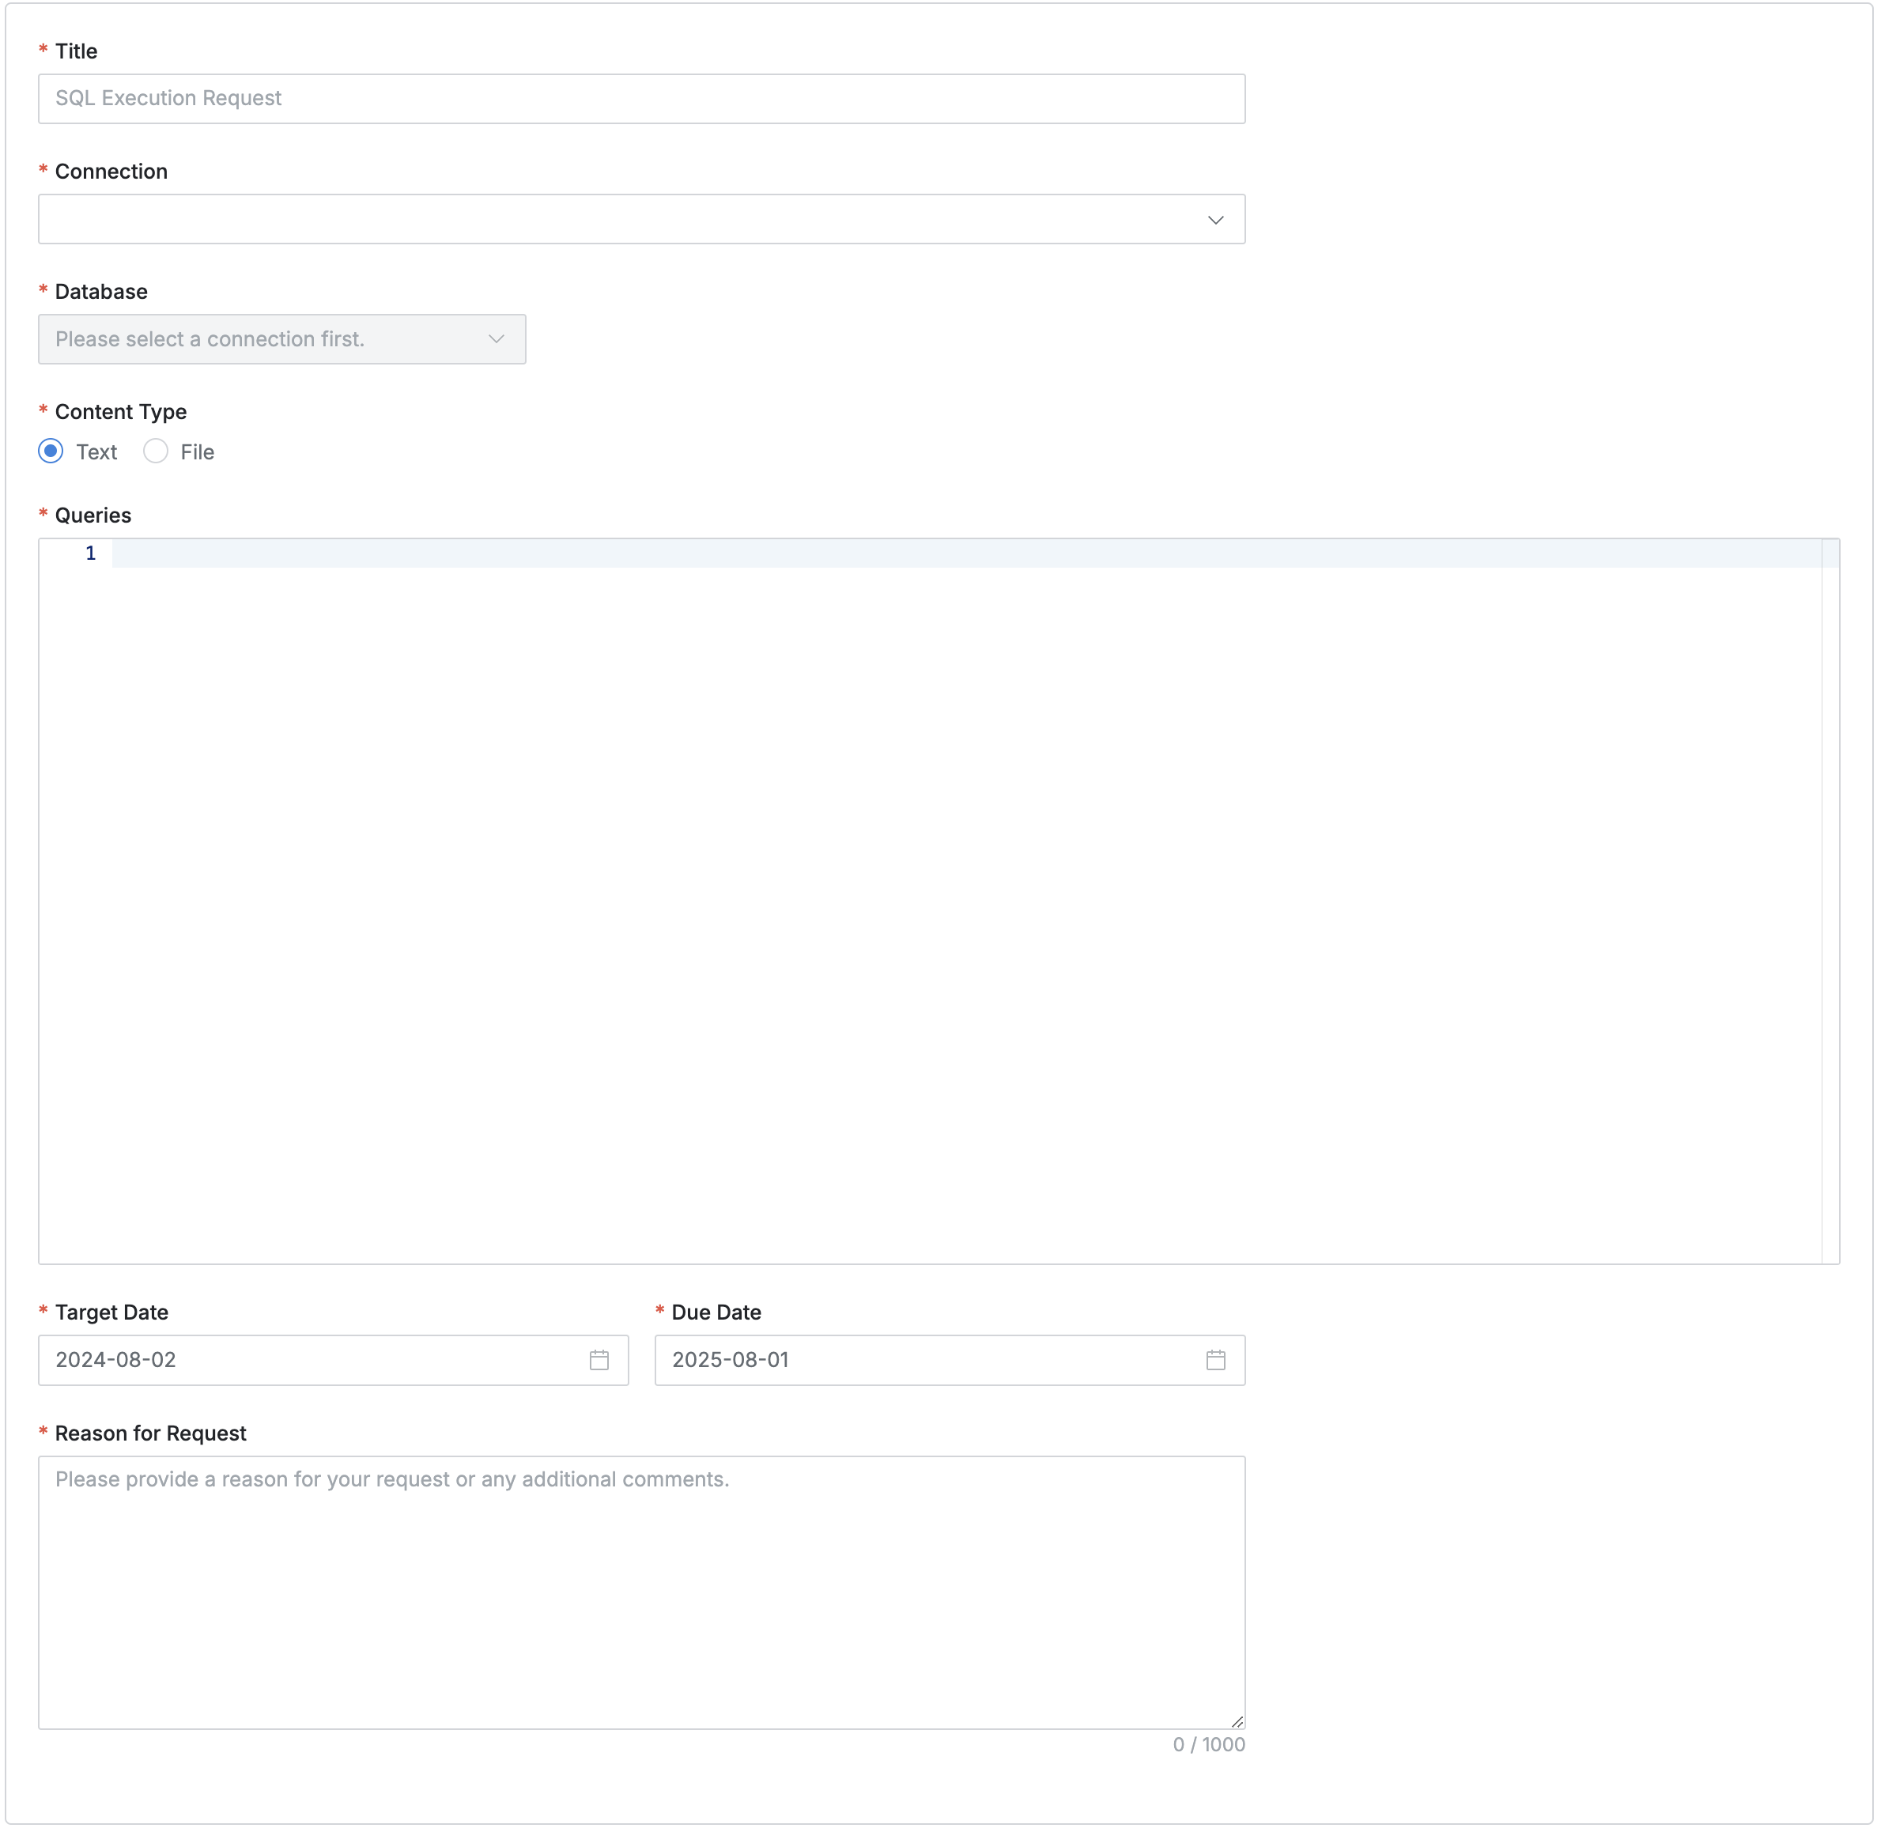1877x1828 pixels.
Task: Click the Queries field label
Action: (93, 516)
